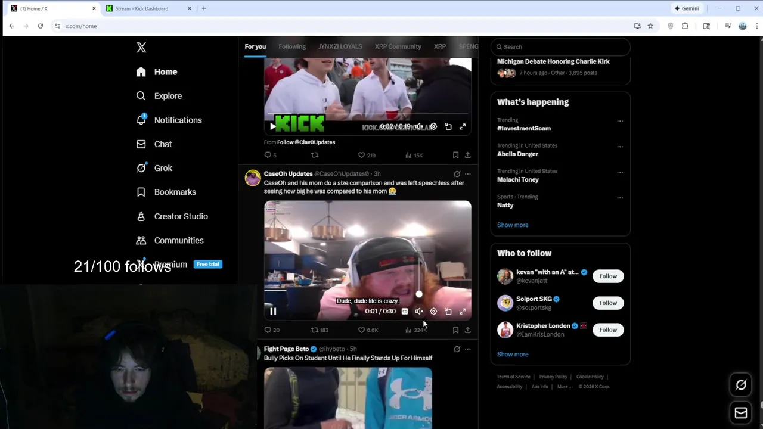763x429 pixels.
Task: Repost the CaseOh post with 183 reposts
Action: point(320,330)
